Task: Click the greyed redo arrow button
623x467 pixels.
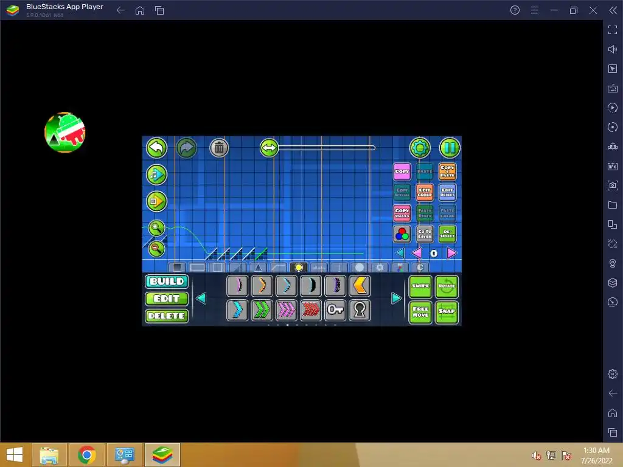Action: coord(186,148)
